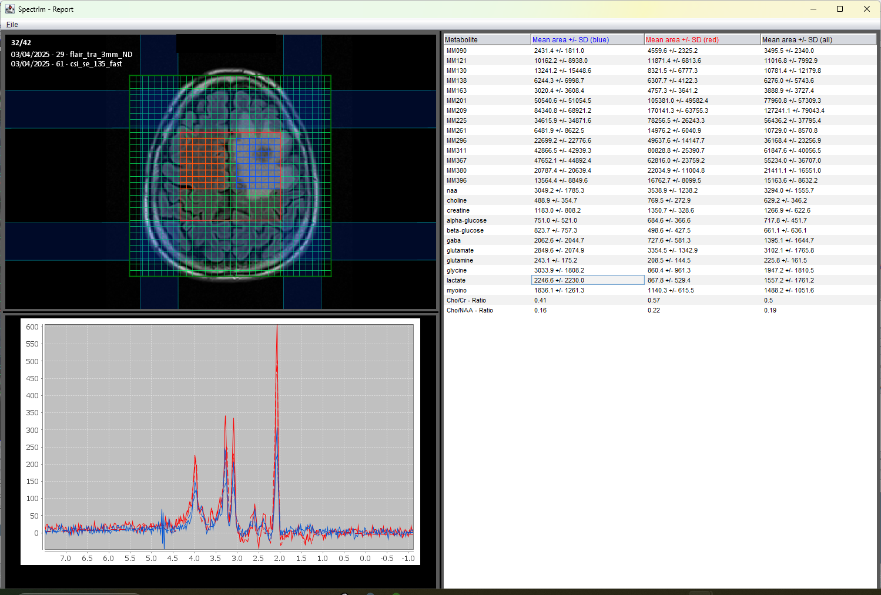Select the naa metabolite row
Screen dimensions: 881x595
(660, 190)
